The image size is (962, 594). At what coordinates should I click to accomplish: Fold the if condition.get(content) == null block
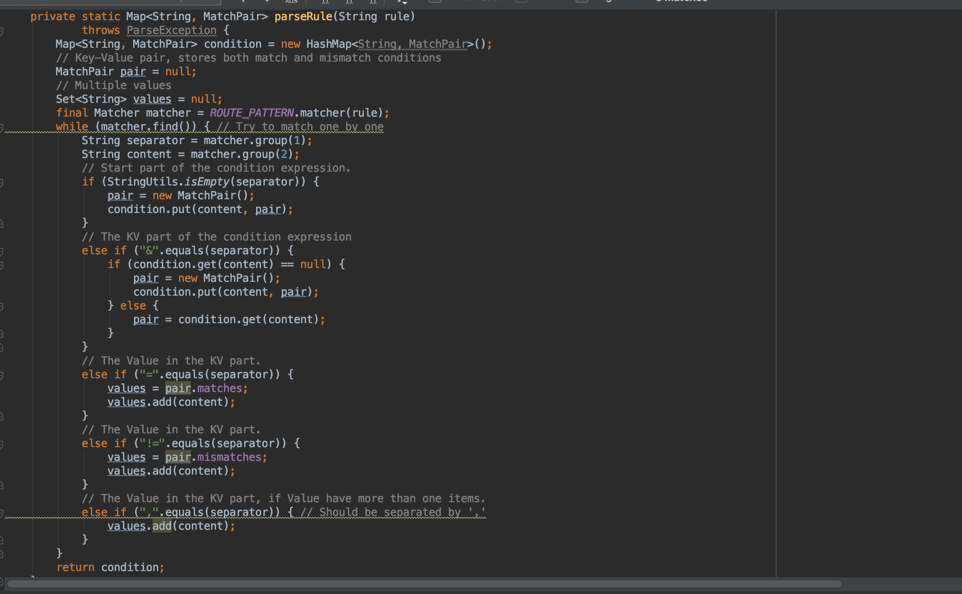[2, 265]
